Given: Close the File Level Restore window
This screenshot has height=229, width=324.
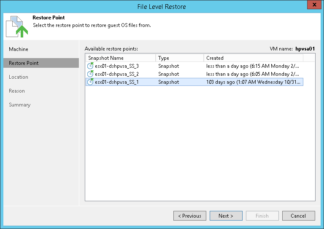Looking at the screenshot, I should tap(313, 6).
